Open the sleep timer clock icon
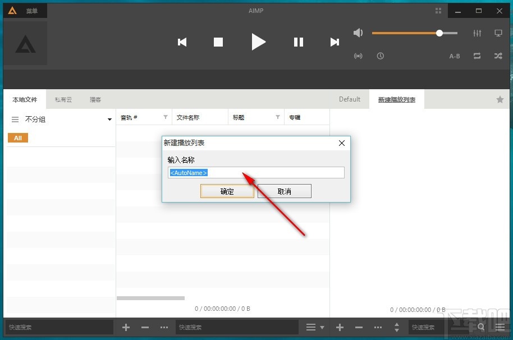The height and width of the screenshot is (340, 513). pos(381,56)
